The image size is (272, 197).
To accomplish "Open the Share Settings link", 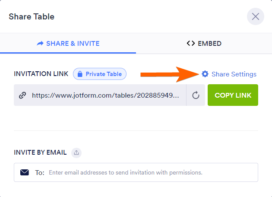I will pos(234,74).
